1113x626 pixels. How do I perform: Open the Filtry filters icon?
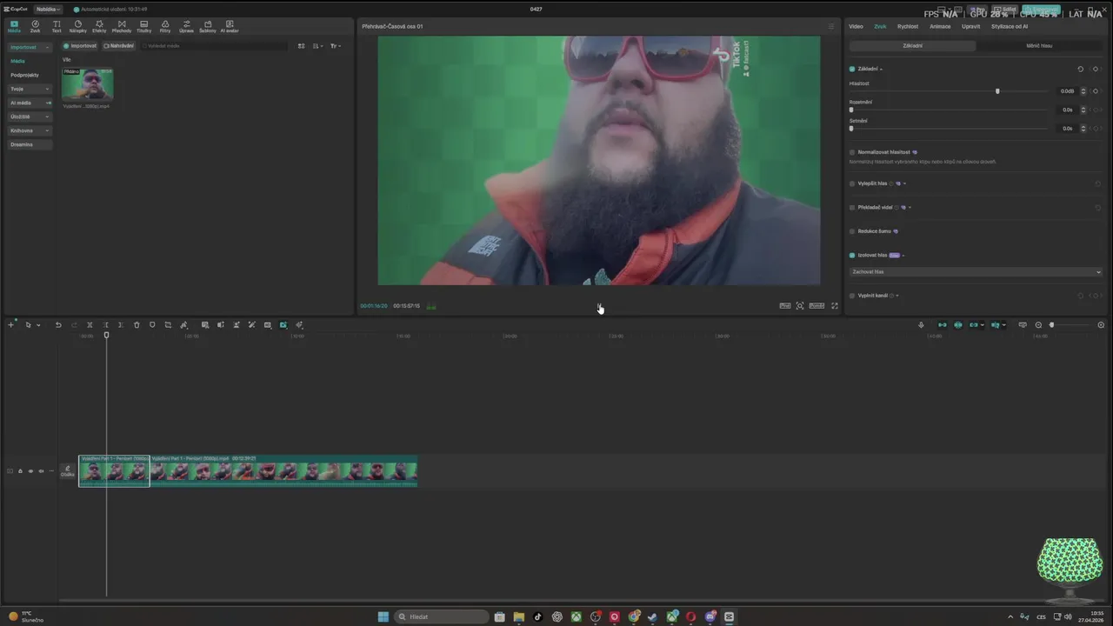coord(165,26)
